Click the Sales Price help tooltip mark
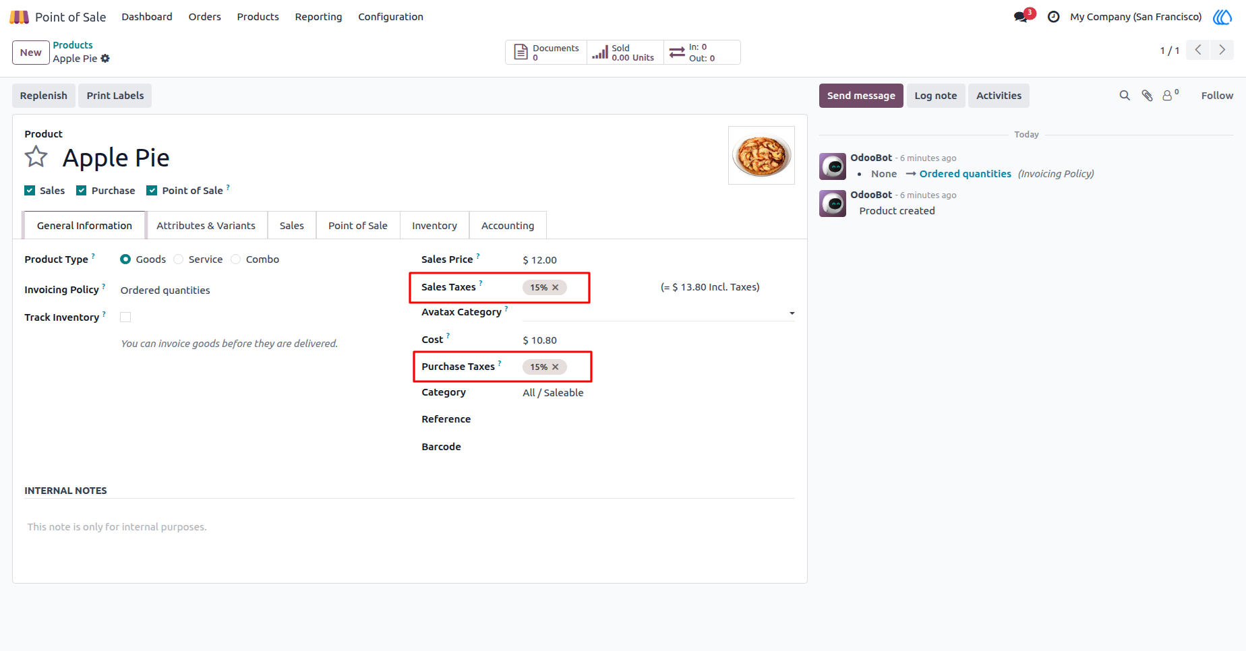1246x651 pixels. pyautogui.click(x=478, y=256)
